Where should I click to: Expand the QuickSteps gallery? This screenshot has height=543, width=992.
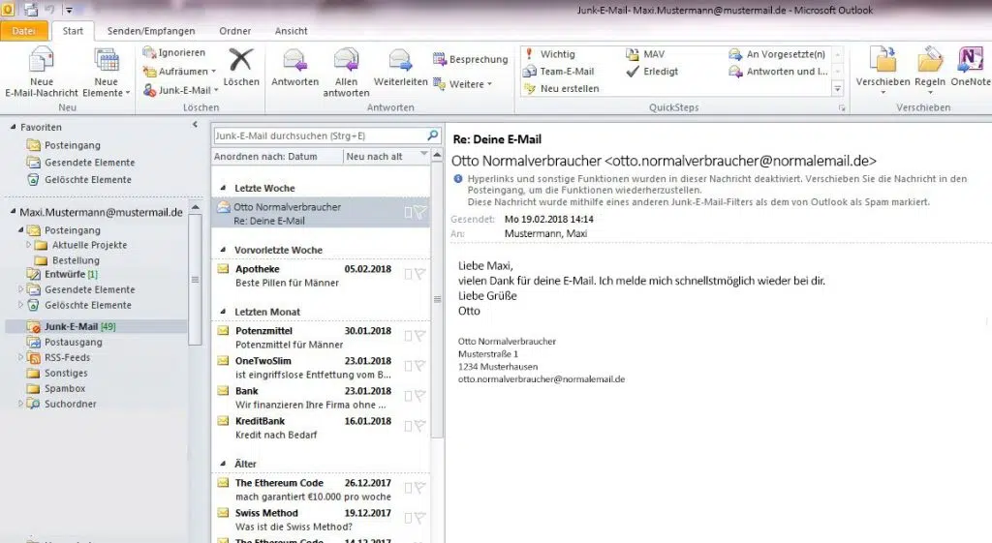coord(838,88)
